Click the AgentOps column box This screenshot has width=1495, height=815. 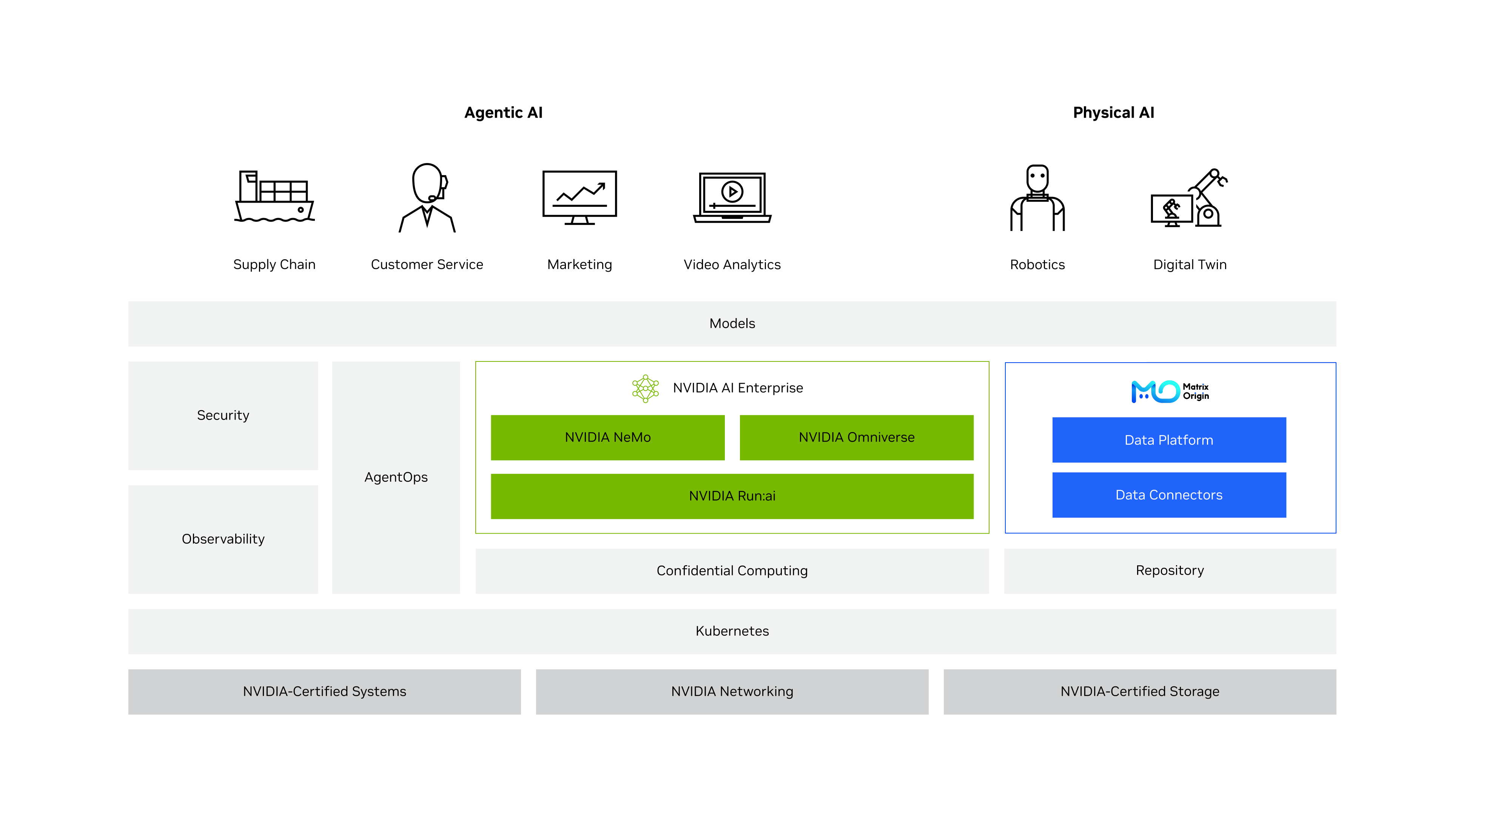[x=396, y=478]
